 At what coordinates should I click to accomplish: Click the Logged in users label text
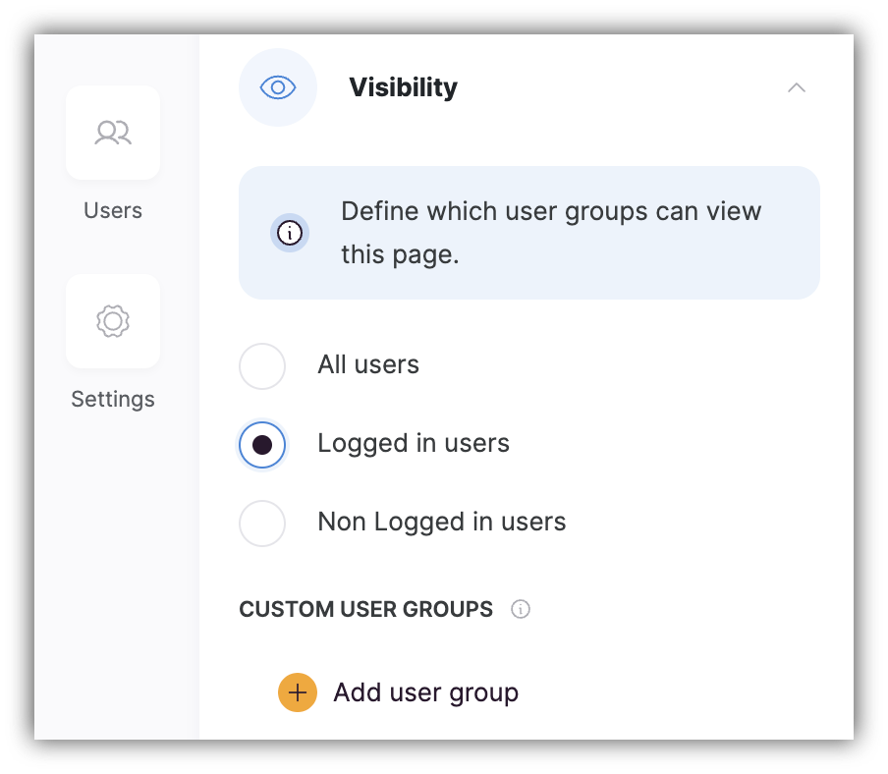pos(413,443)
